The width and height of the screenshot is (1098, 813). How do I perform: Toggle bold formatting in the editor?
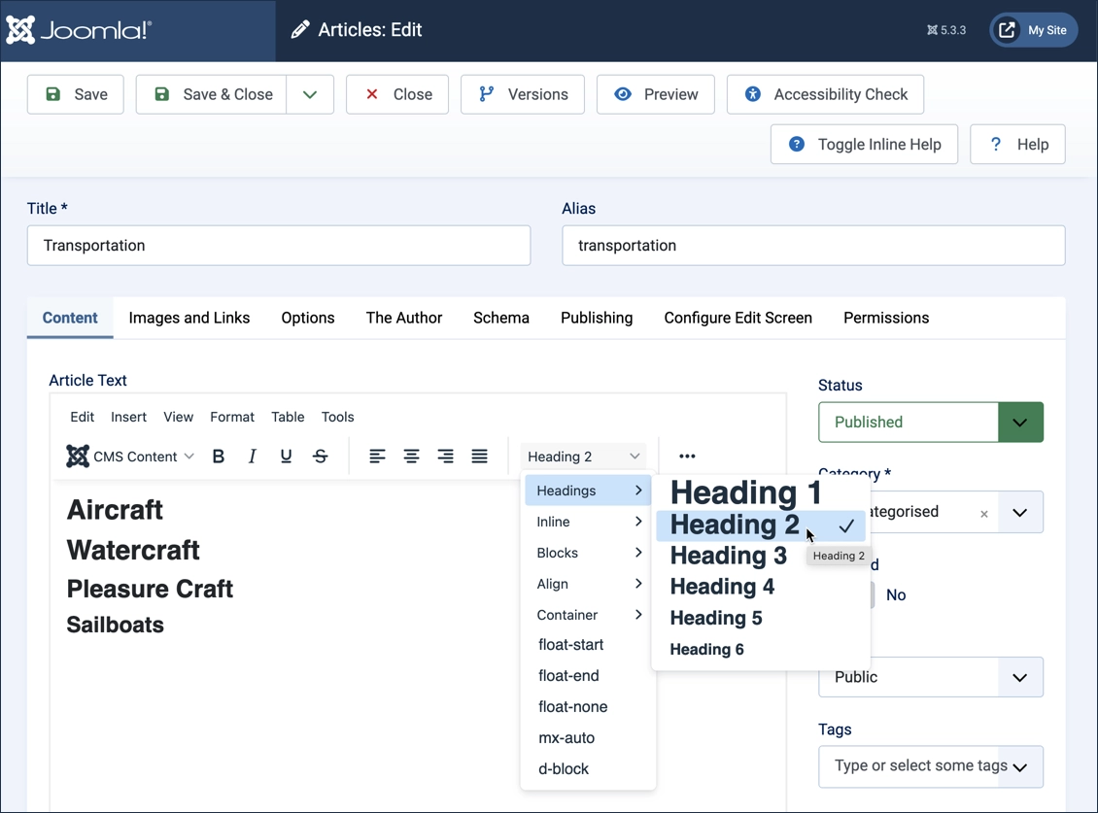218,456
